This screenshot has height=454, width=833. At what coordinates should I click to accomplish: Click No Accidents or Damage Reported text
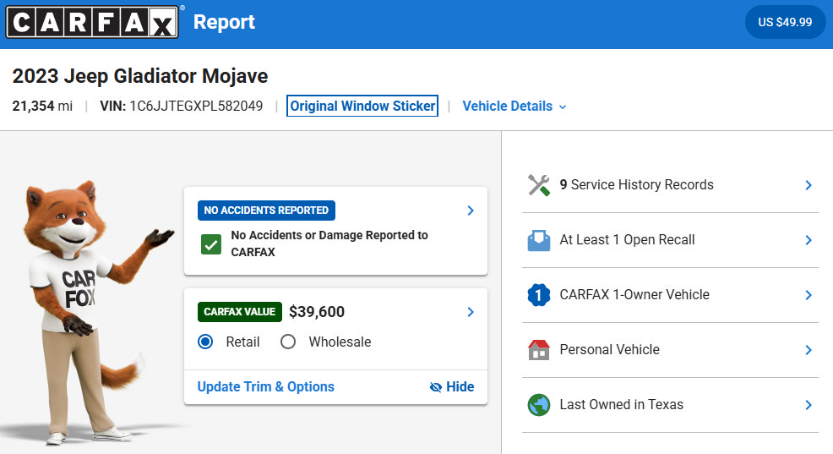(329, 243)
